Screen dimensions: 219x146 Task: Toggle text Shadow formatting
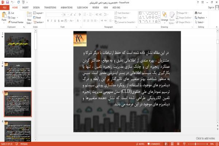coord(58,21)
